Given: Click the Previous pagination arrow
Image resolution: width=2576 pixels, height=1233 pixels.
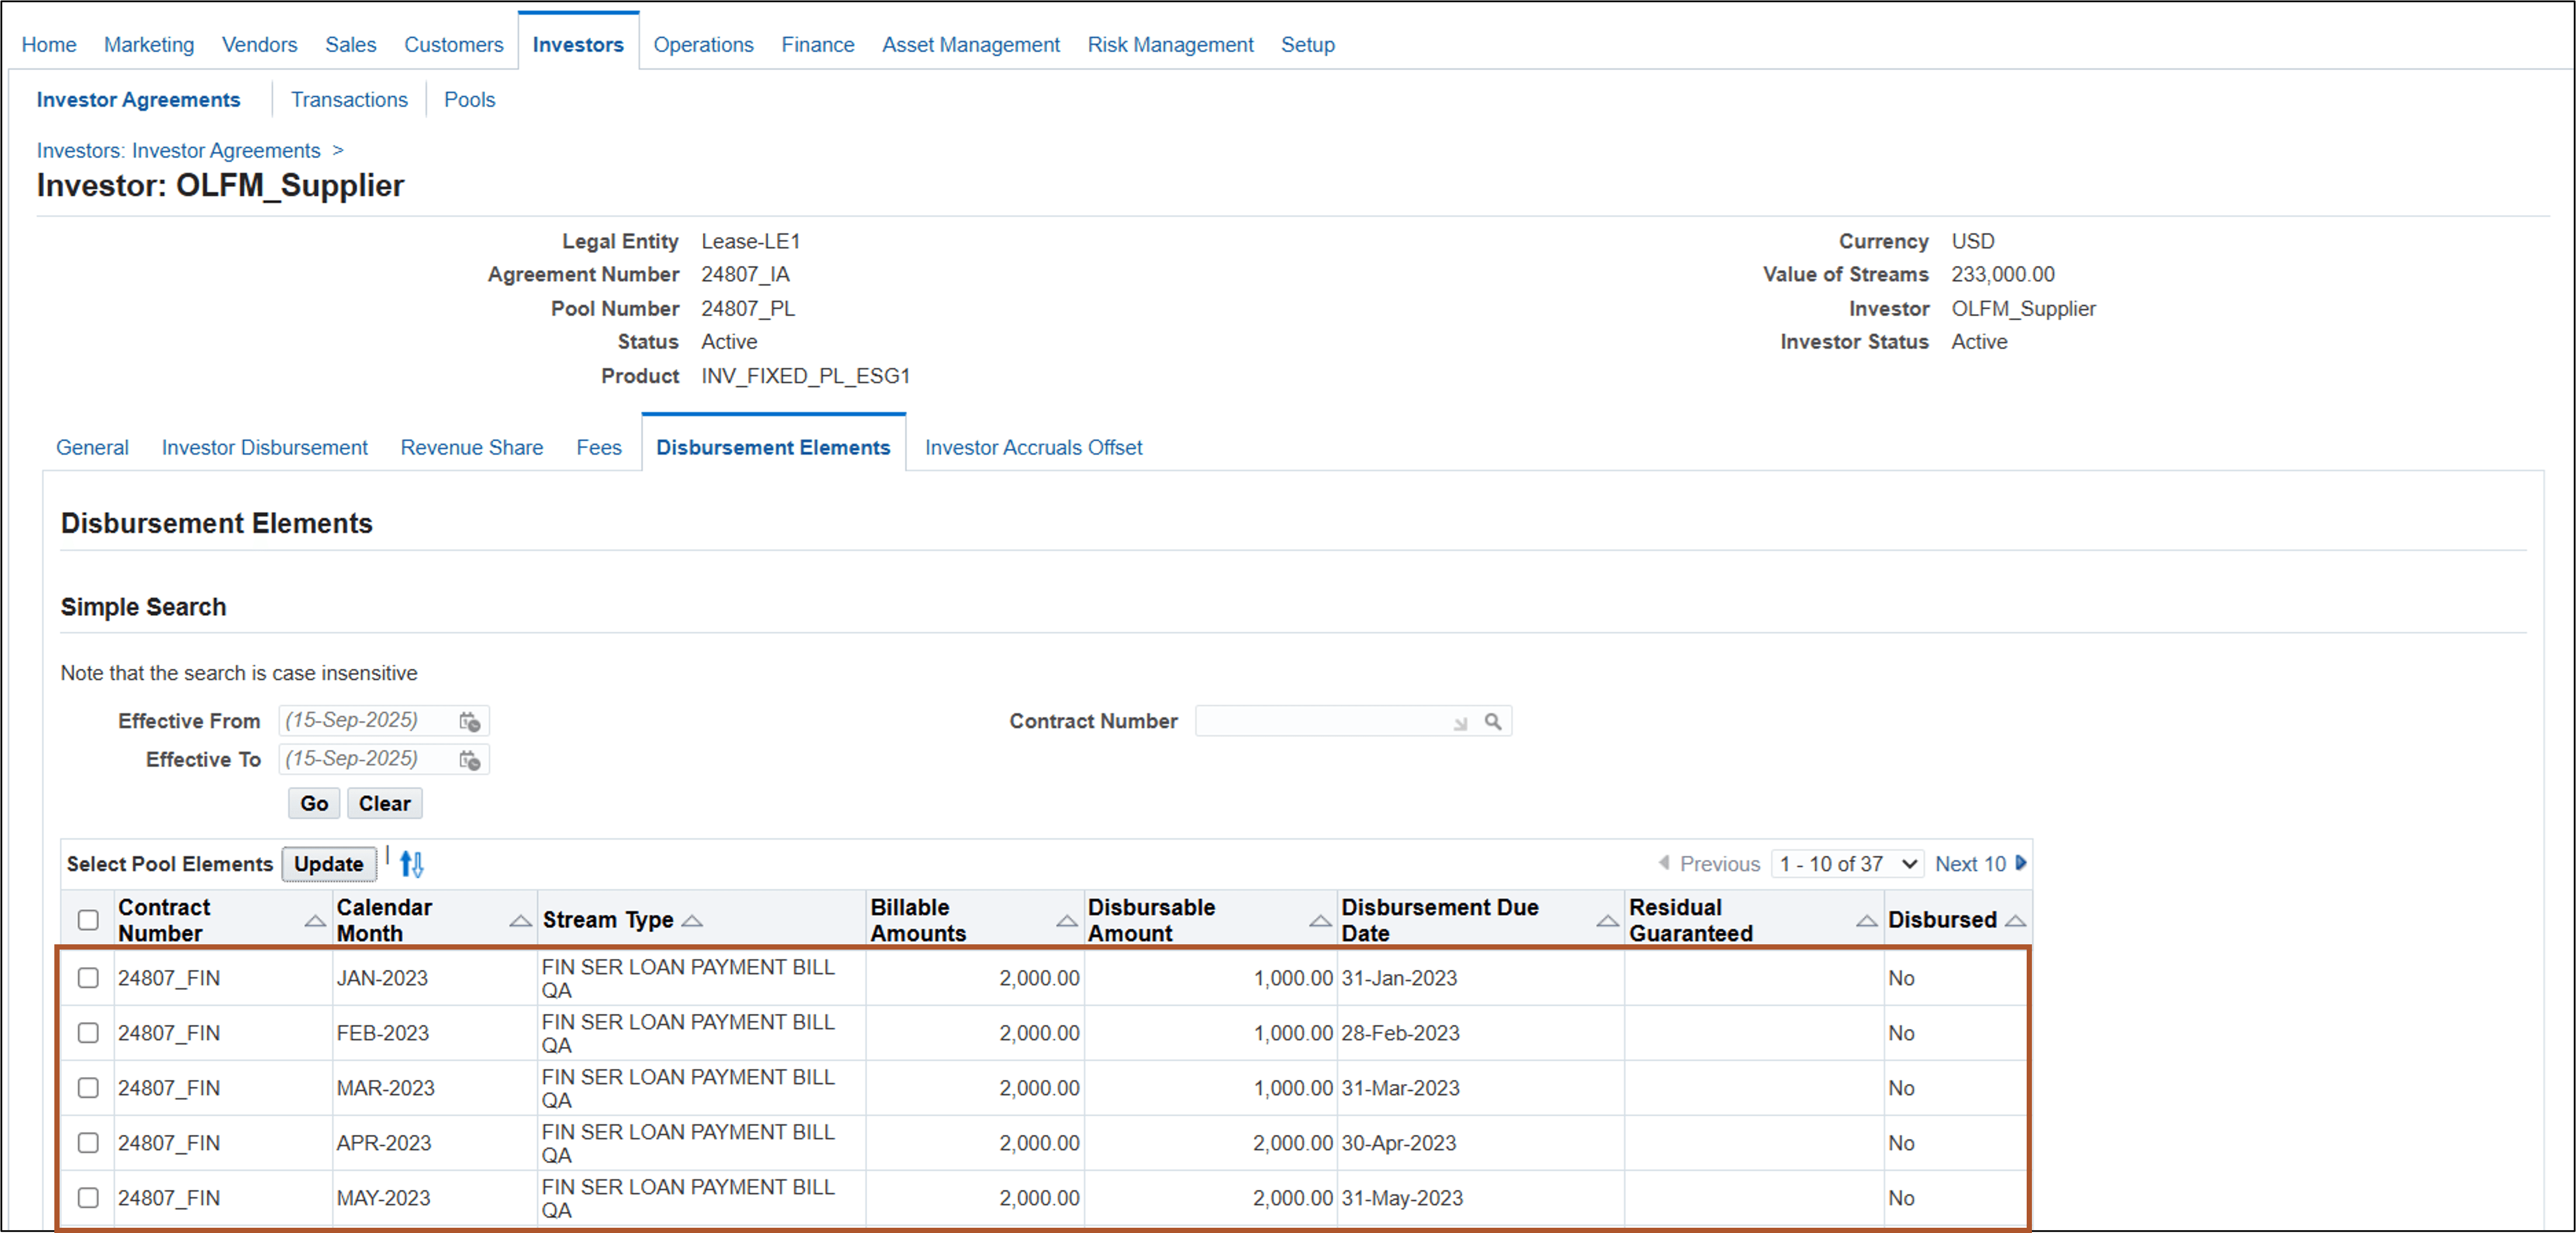Looking at the screenshot, I should coord(1665,863).
